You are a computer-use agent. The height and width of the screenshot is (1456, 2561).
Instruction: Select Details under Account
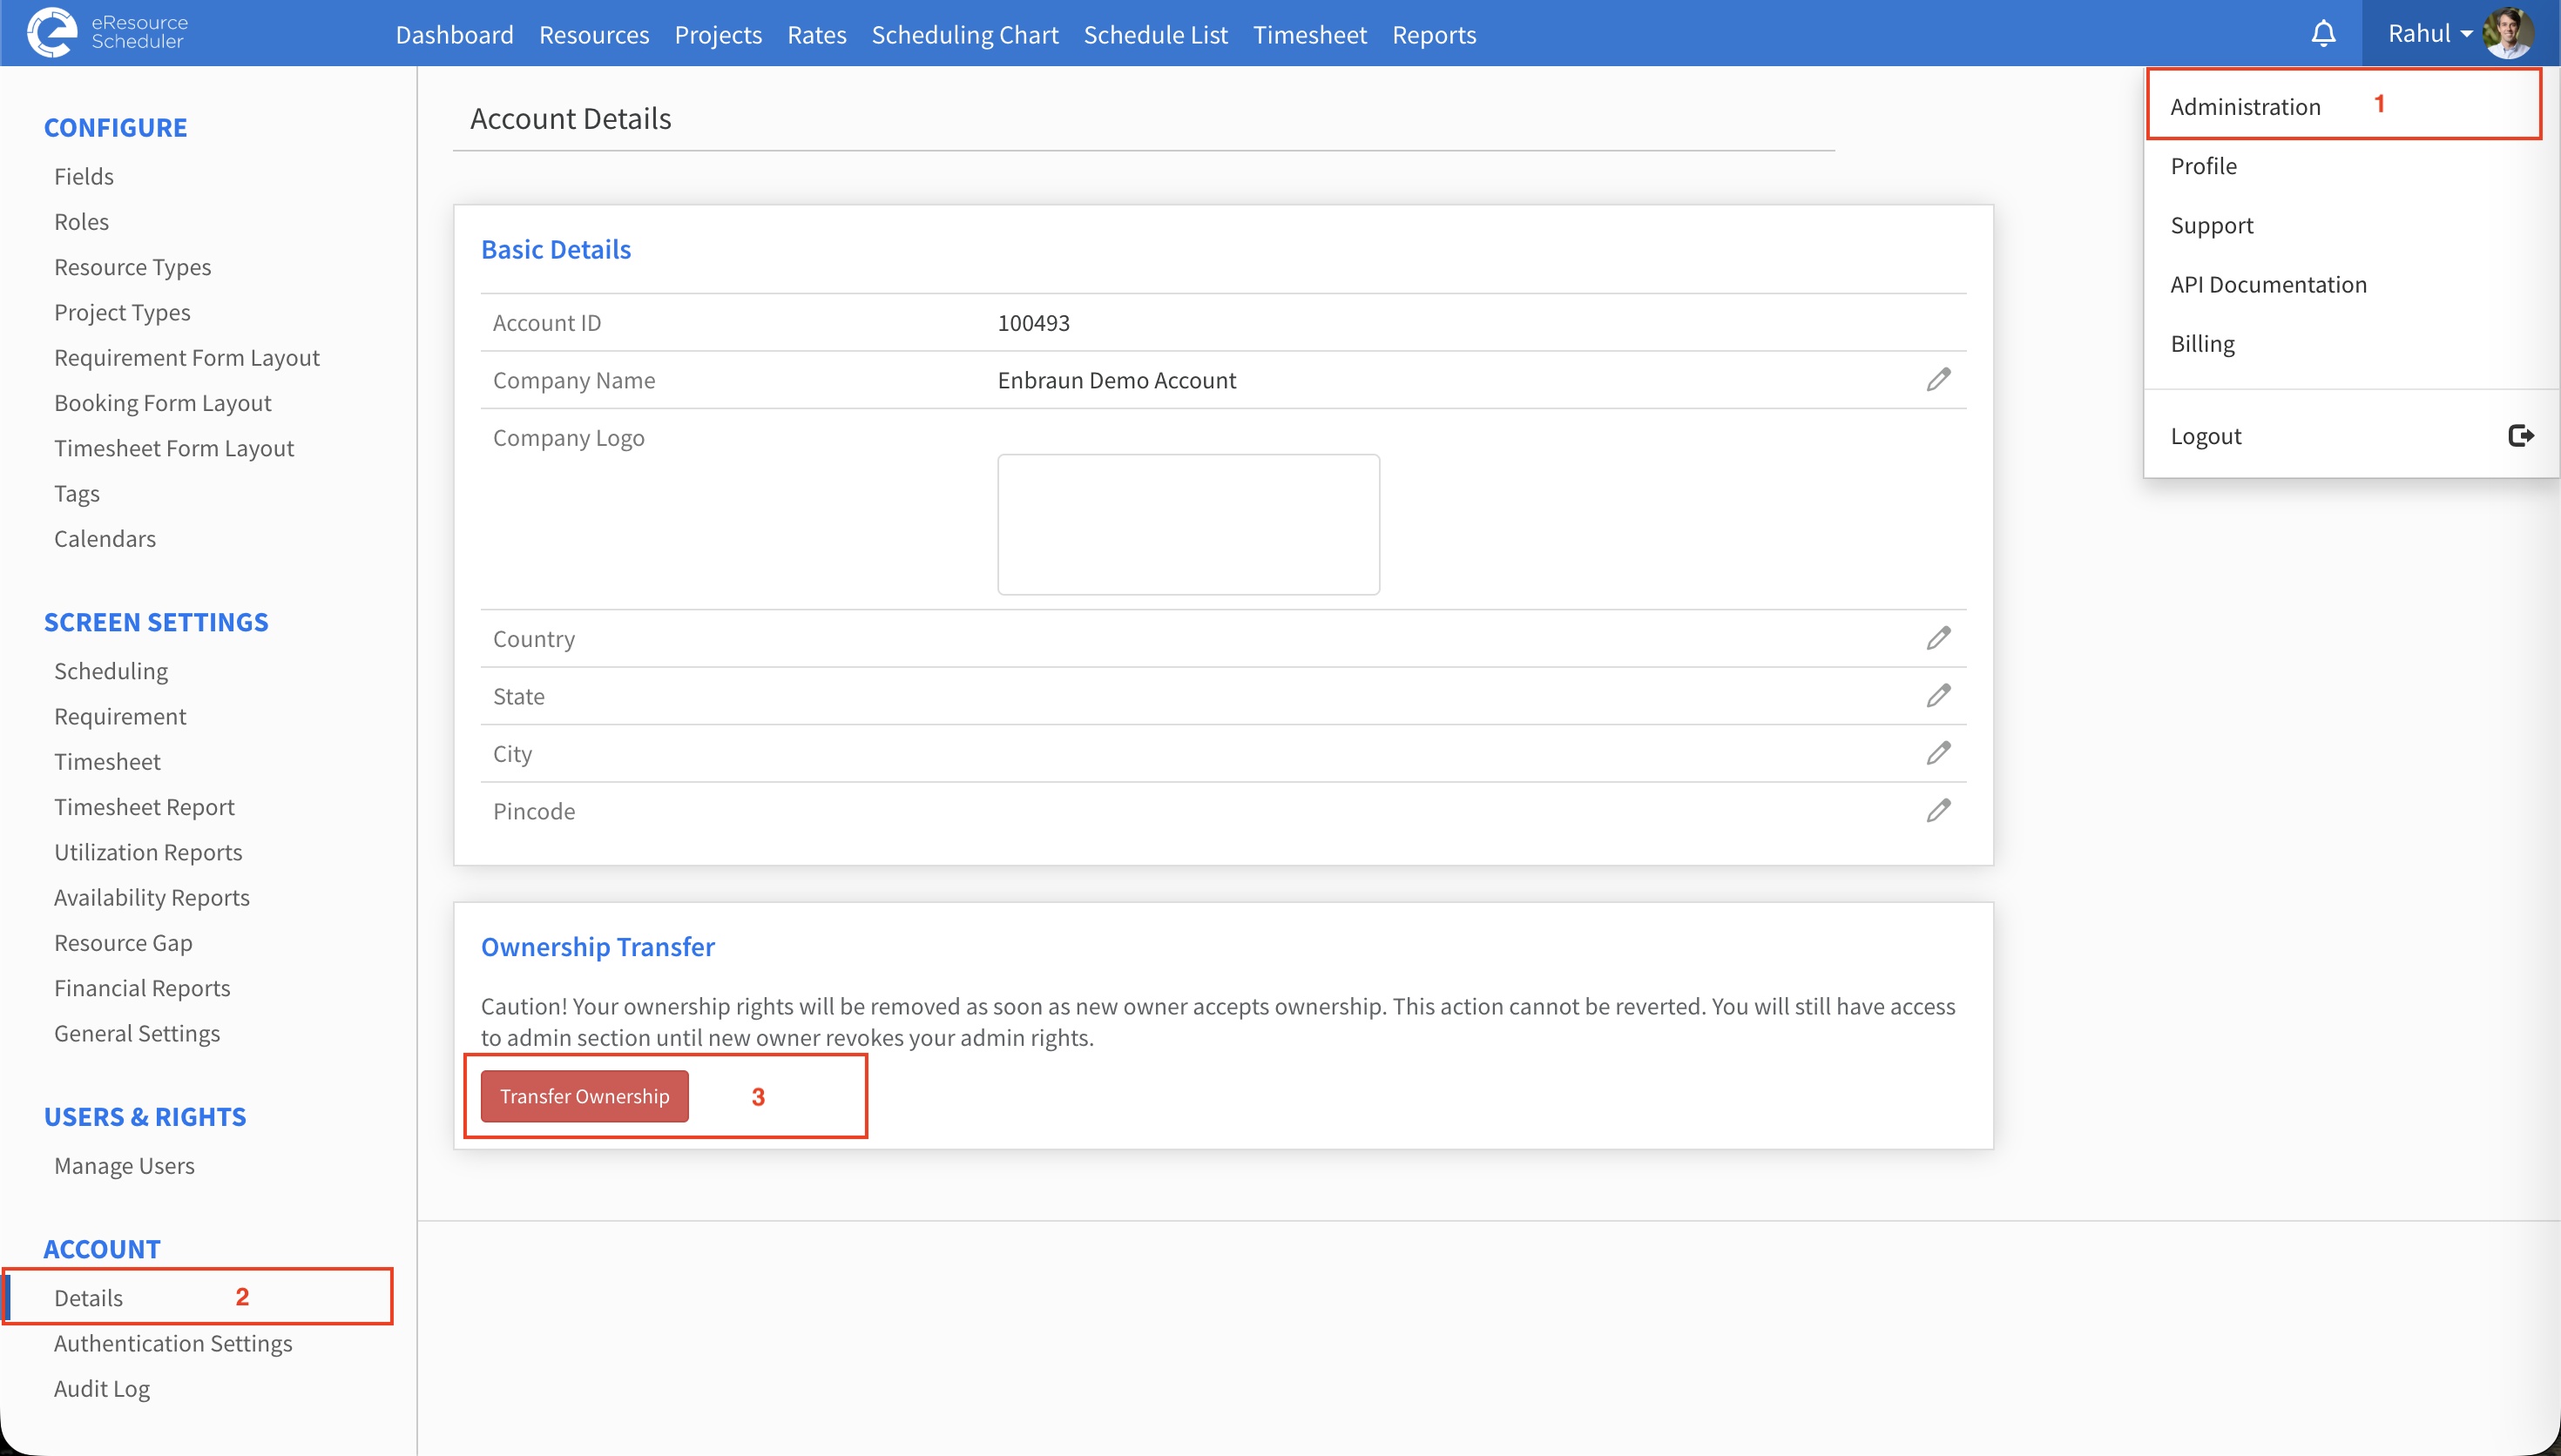point(88,1298)
